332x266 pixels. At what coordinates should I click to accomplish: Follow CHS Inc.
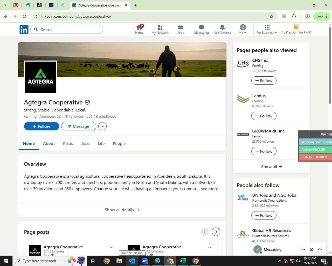(264, 81)
